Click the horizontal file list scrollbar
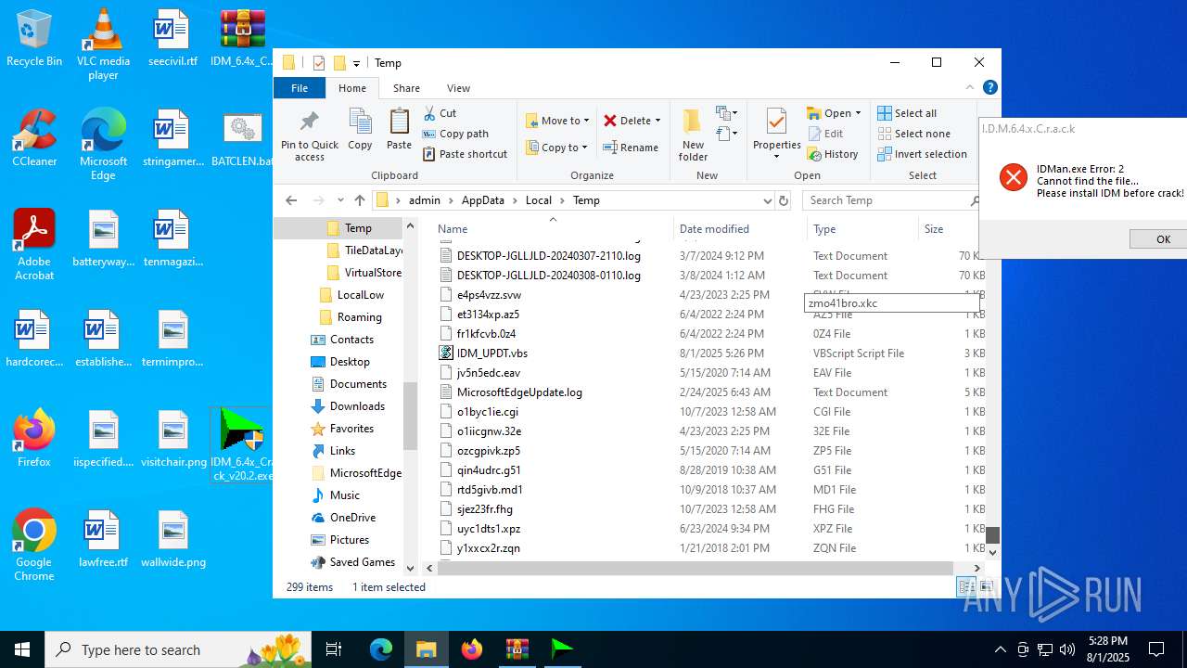Image resolution: width=1187 pixels, height=668 pixels. [696, 568]
